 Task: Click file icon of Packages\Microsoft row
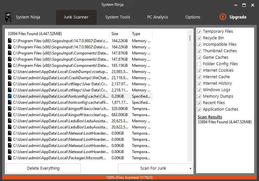10,158
